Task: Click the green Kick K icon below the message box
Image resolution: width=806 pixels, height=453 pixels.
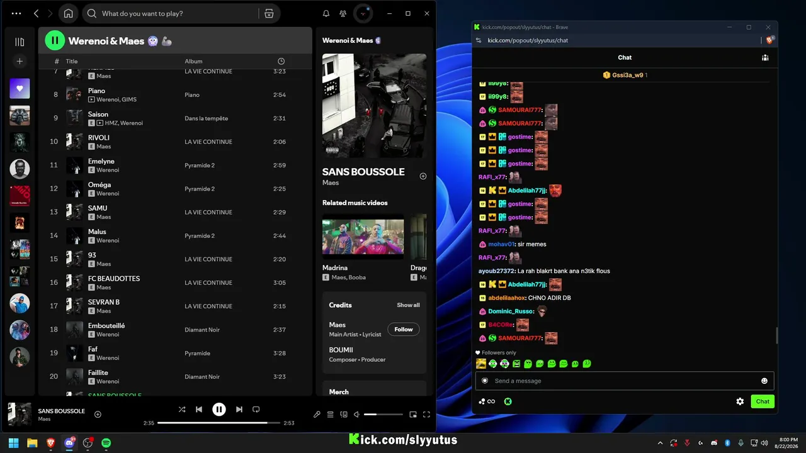Action: pos(508,401)
